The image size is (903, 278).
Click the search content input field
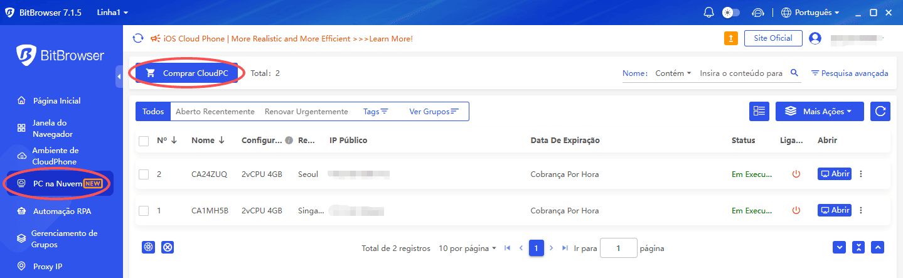[741, 73]
